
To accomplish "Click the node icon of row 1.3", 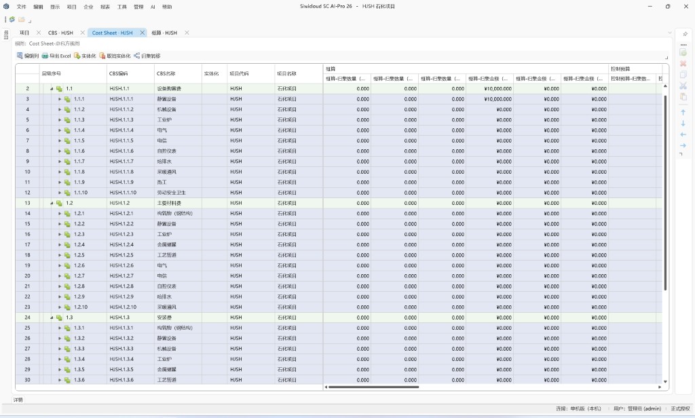I will [60, 318].
